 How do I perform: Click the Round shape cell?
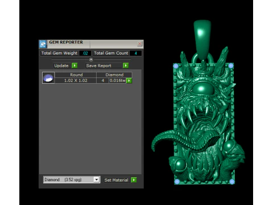click(76, 75)
